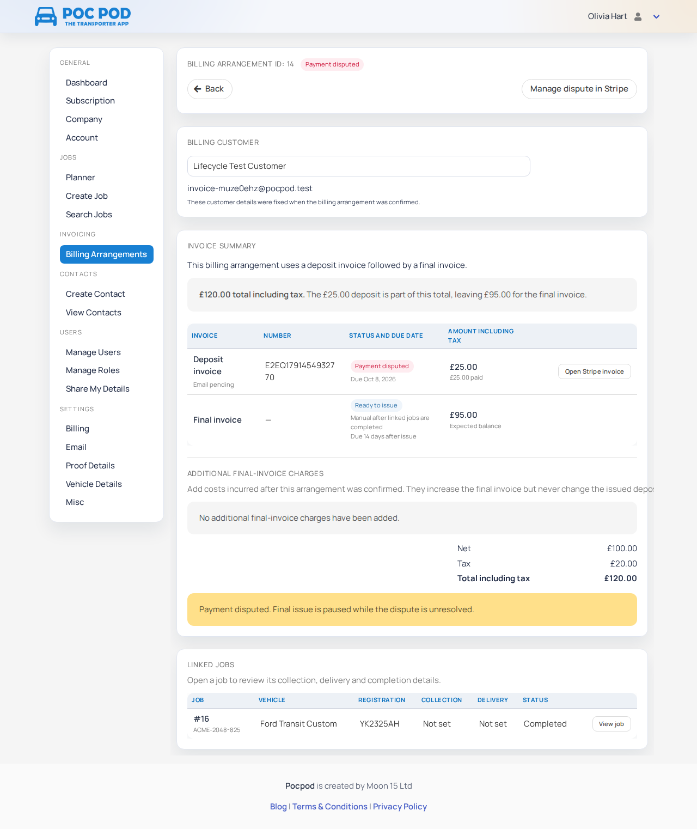Expand the Olivia Hart account dropdown

(x=657, y=17)
